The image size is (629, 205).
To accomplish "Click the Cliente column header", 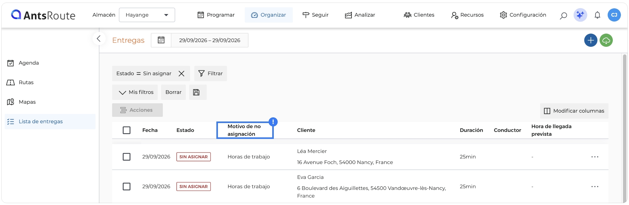I will point(306,130).
